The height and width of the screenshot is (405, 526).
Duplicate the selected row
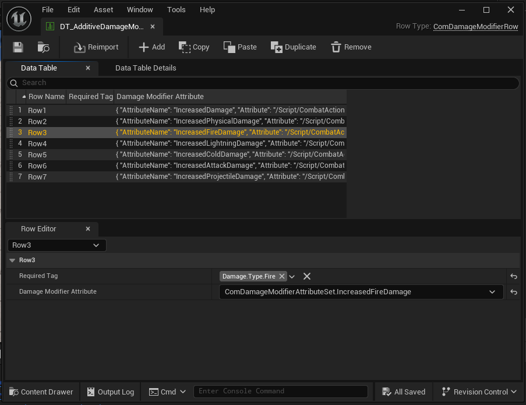294,47
